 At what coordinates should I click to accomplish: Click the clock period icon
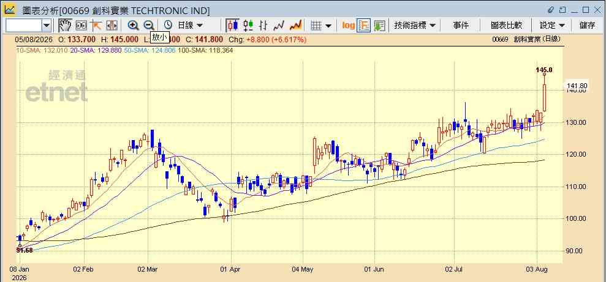tap(168, 26)
